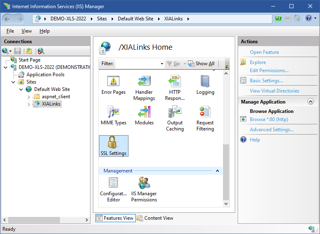Viewport: 320px width, 234px height.
Task: Click Browse *:80 (http) link
Action: [x=269, y=119]
